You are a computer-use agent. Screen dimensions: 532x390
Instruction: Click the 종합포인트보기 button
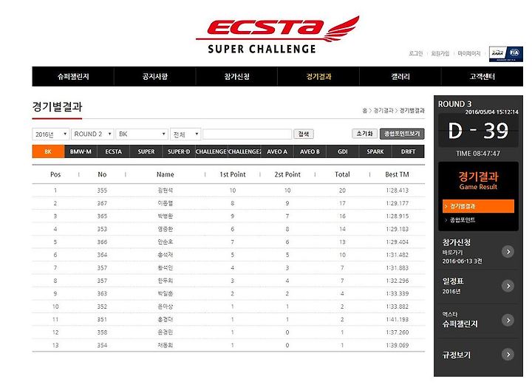pos(402,134)
